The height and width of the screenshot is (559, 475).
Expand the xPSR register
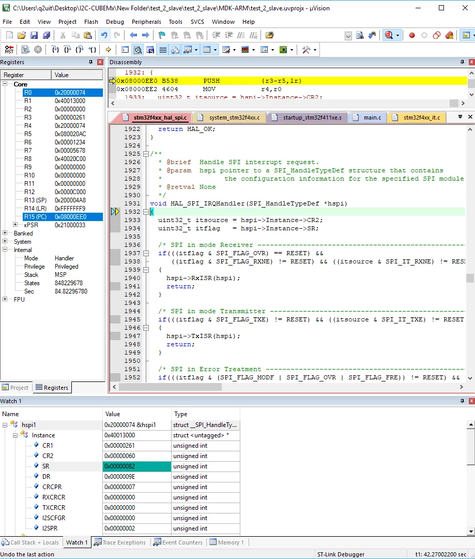(x=16, y=225)
